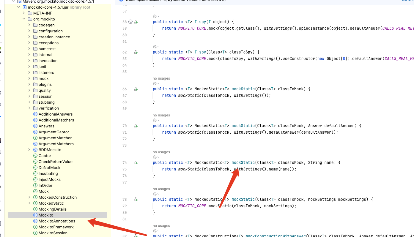The height and width of the screenshot is (237, 414).
Task: Click the Mock annotation icon
Action: click(x=35, y=191)
